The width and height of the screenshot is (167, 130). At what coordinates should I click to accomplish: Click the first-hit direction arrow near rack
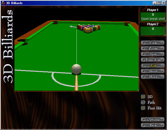[x=73, y=27]
